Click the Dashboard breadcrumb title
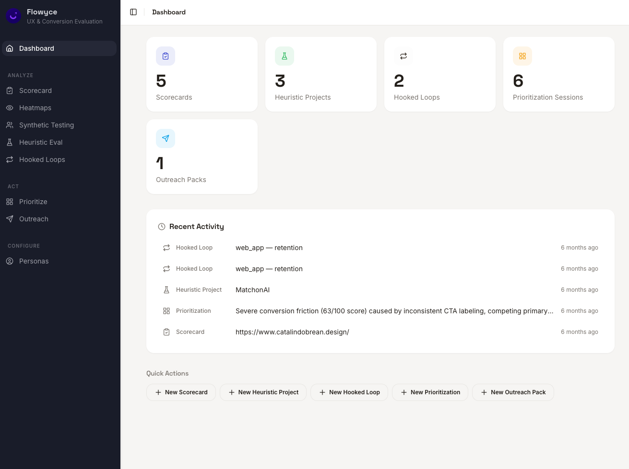Screen dimensions: 629x469 point(169,12)
